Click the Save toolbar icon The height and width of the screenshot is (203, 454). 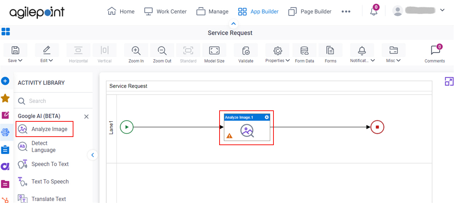point(15,50)
